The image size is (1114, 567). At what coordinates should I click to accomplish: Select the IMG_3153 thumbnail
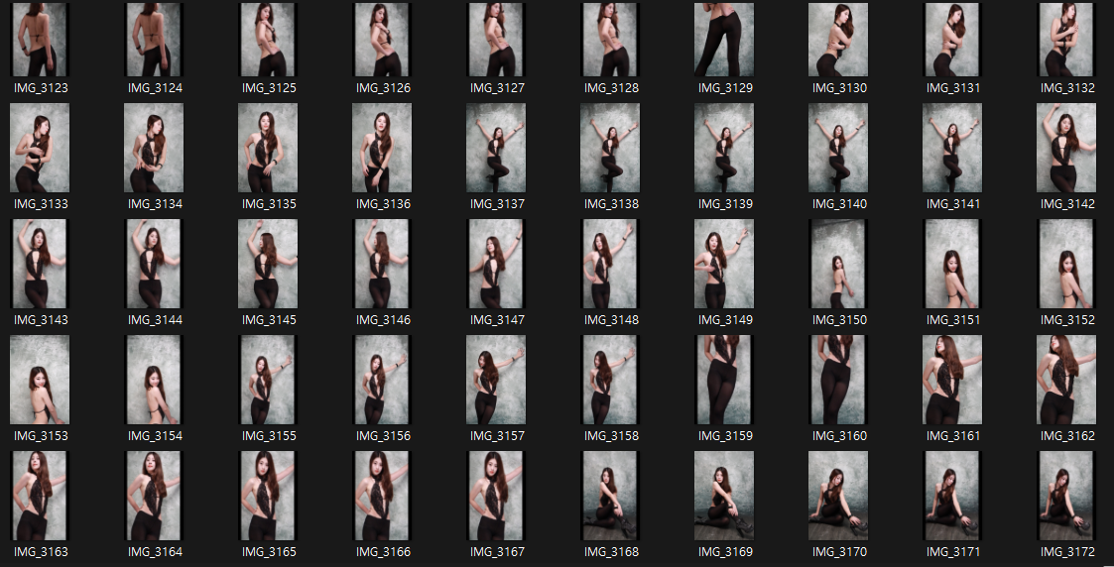pyautogui.click(x=40, y=380)
